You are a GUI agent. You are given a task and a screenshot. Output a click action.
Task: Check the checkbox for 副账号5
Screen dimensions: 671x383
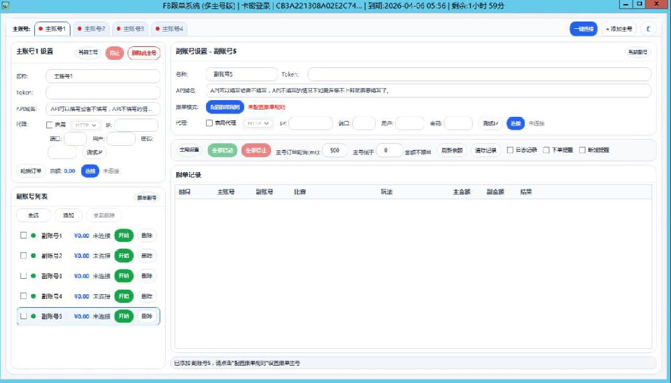23,316
